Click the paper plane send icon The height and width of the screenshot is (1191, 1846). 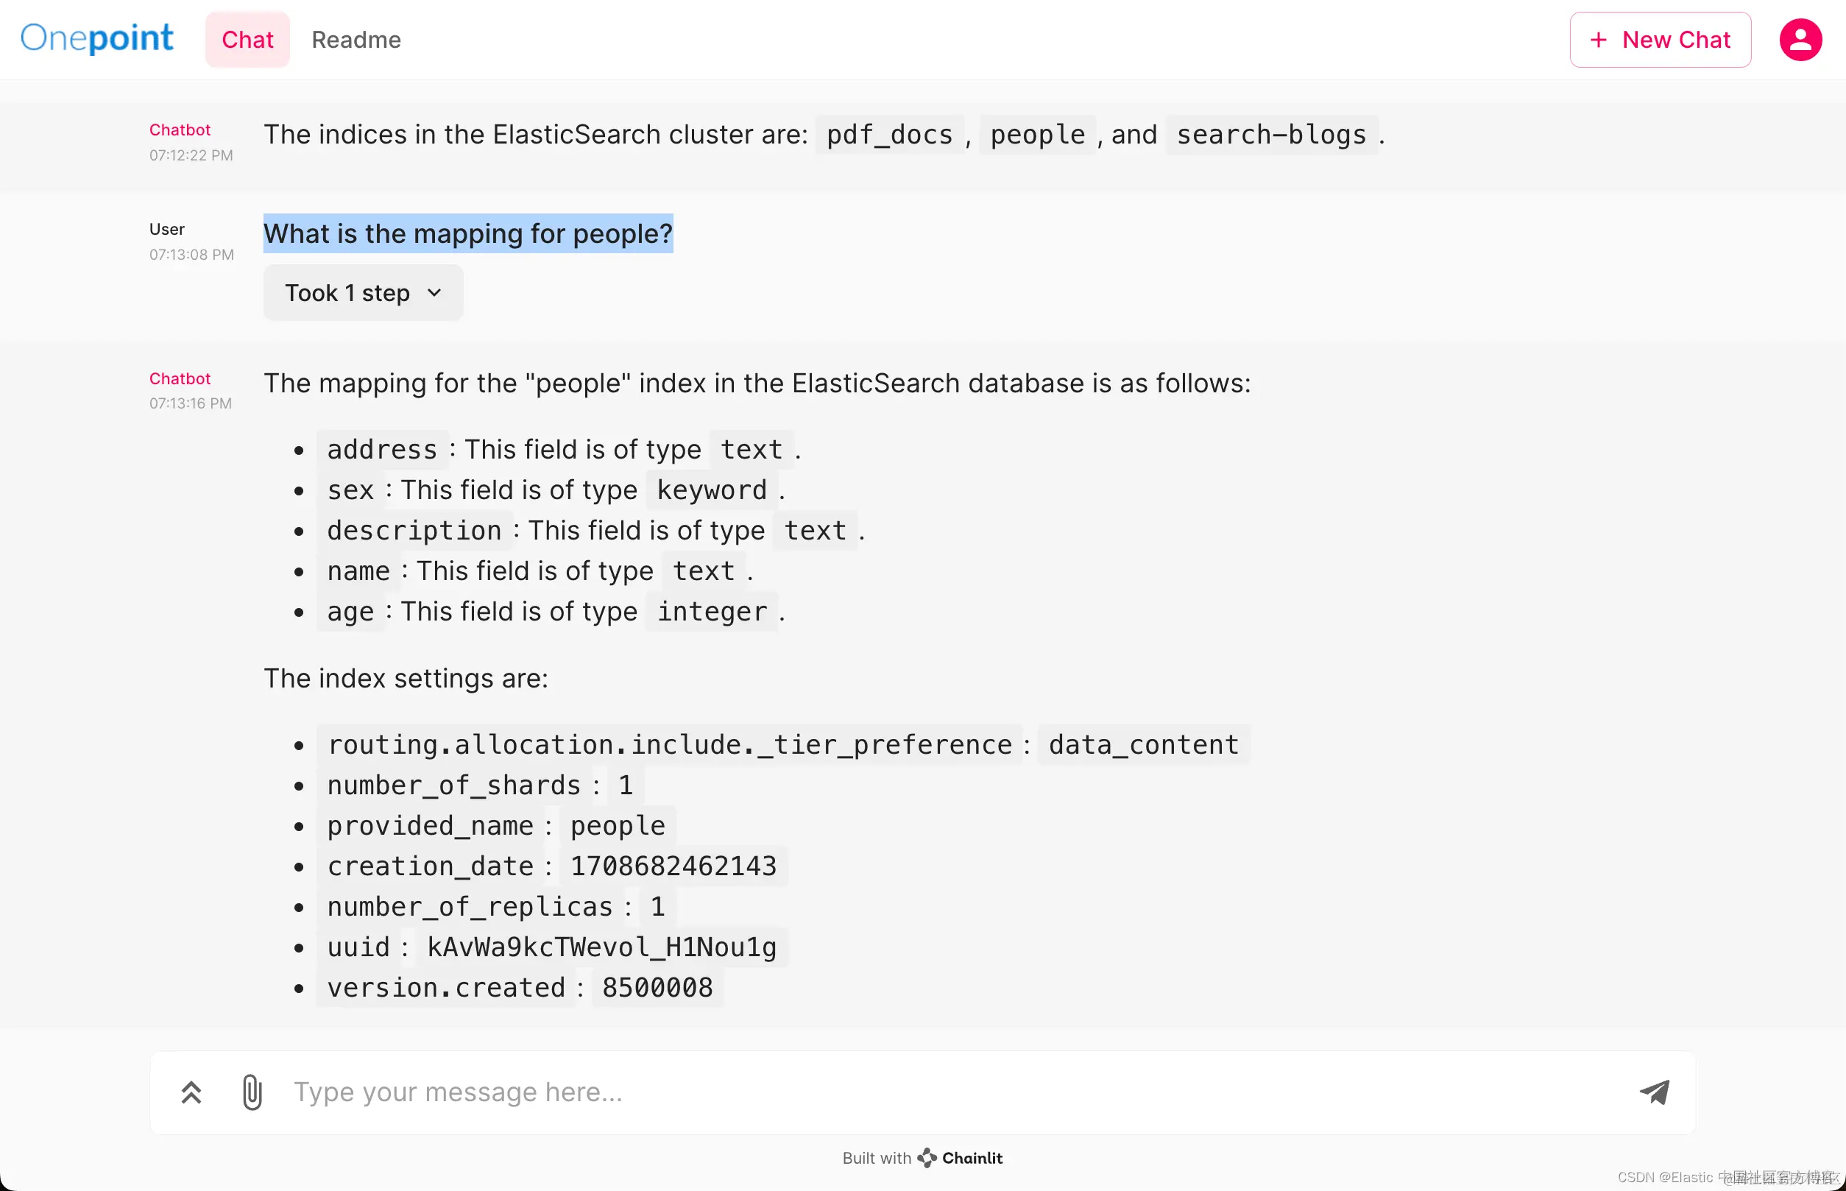click(1655, 1091)
